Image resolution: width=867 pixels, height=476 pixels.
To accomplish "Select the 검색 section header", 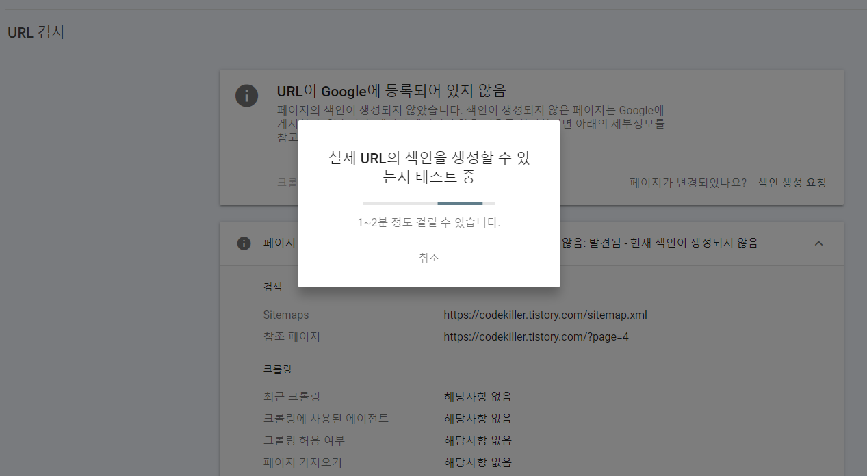I will 272,287.
